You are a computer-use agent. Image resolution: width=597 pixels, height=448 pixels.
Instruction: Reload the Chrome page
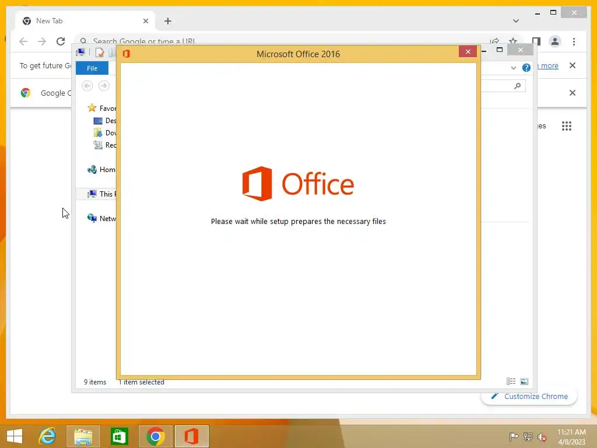click(61, 41)
